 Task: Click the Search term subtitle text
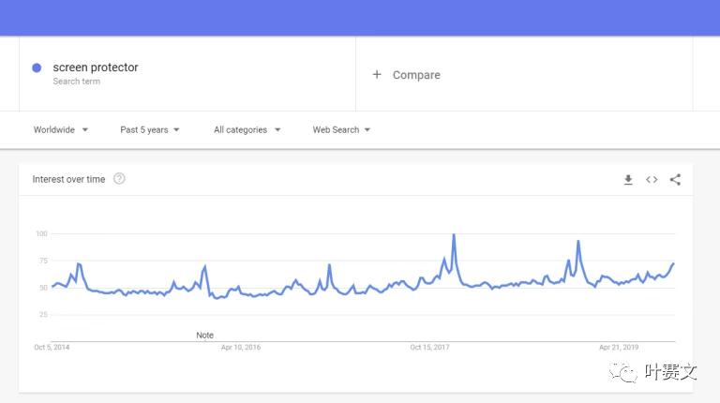76,82
